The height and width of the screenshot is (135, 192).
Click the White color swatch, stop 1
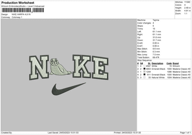[x=144, y=66]
